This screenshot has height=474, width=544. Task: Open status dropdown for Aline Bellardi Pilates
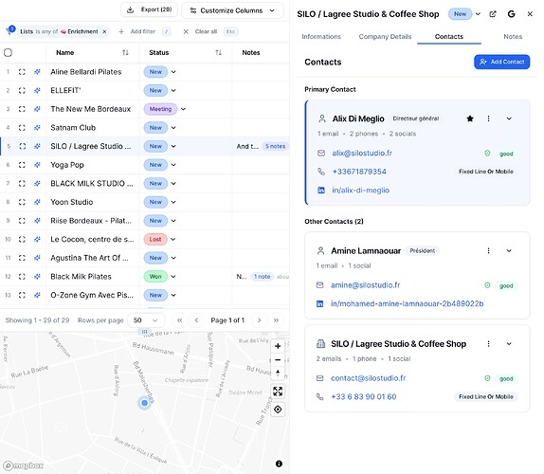click(x=173, y=72)
